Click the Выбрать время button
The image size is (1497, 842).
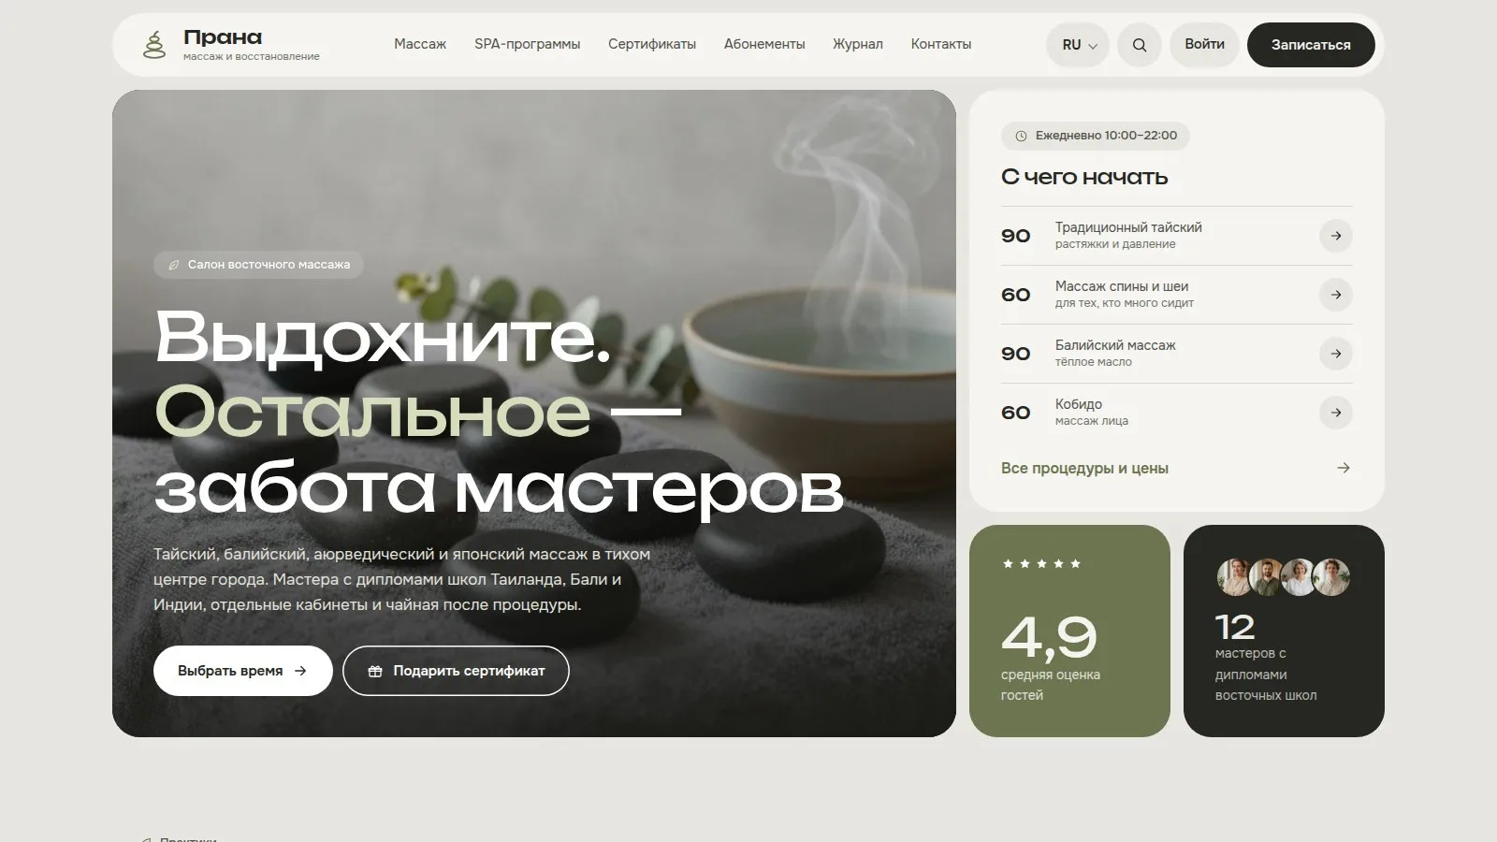pyautogui.click(x=243, y=671)
